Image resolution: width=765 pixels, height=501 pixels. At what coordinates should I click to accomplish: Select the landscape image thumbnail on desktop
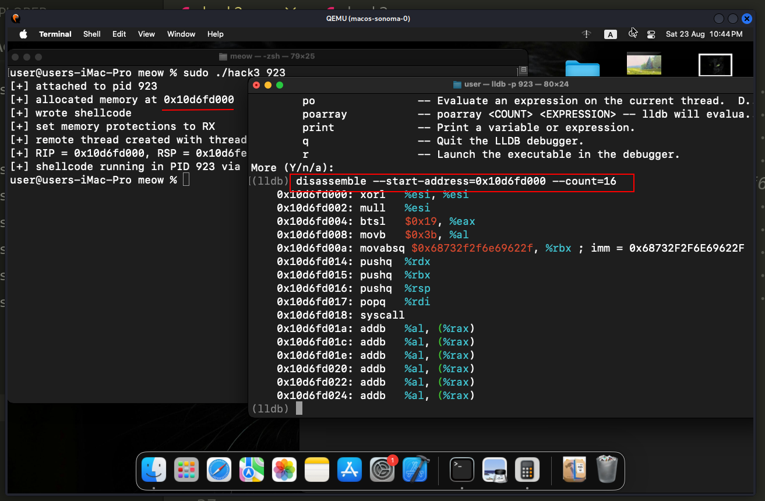644,64
